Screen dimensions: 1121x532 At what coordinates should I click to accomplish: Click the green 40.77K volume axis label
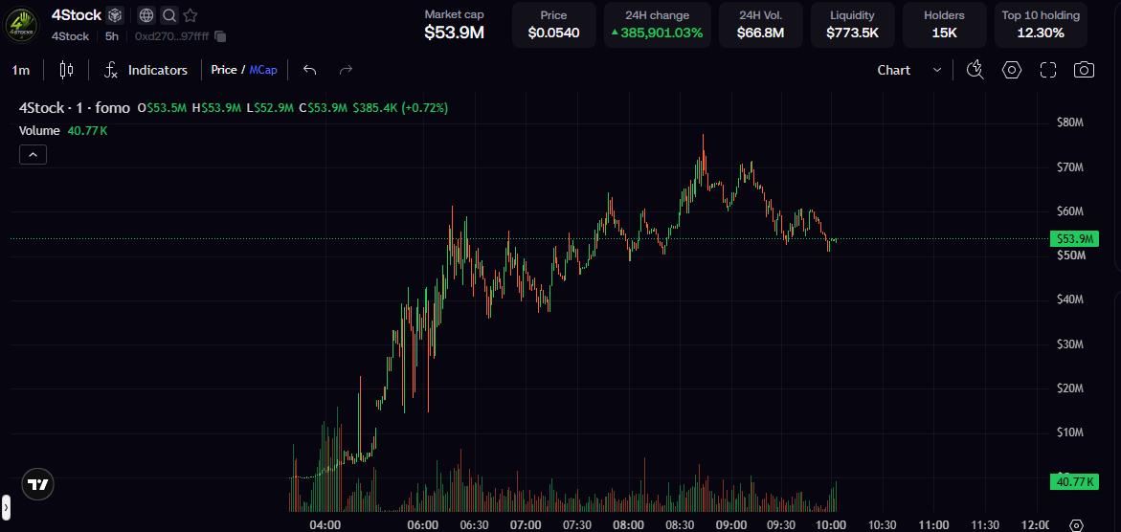1074,482
